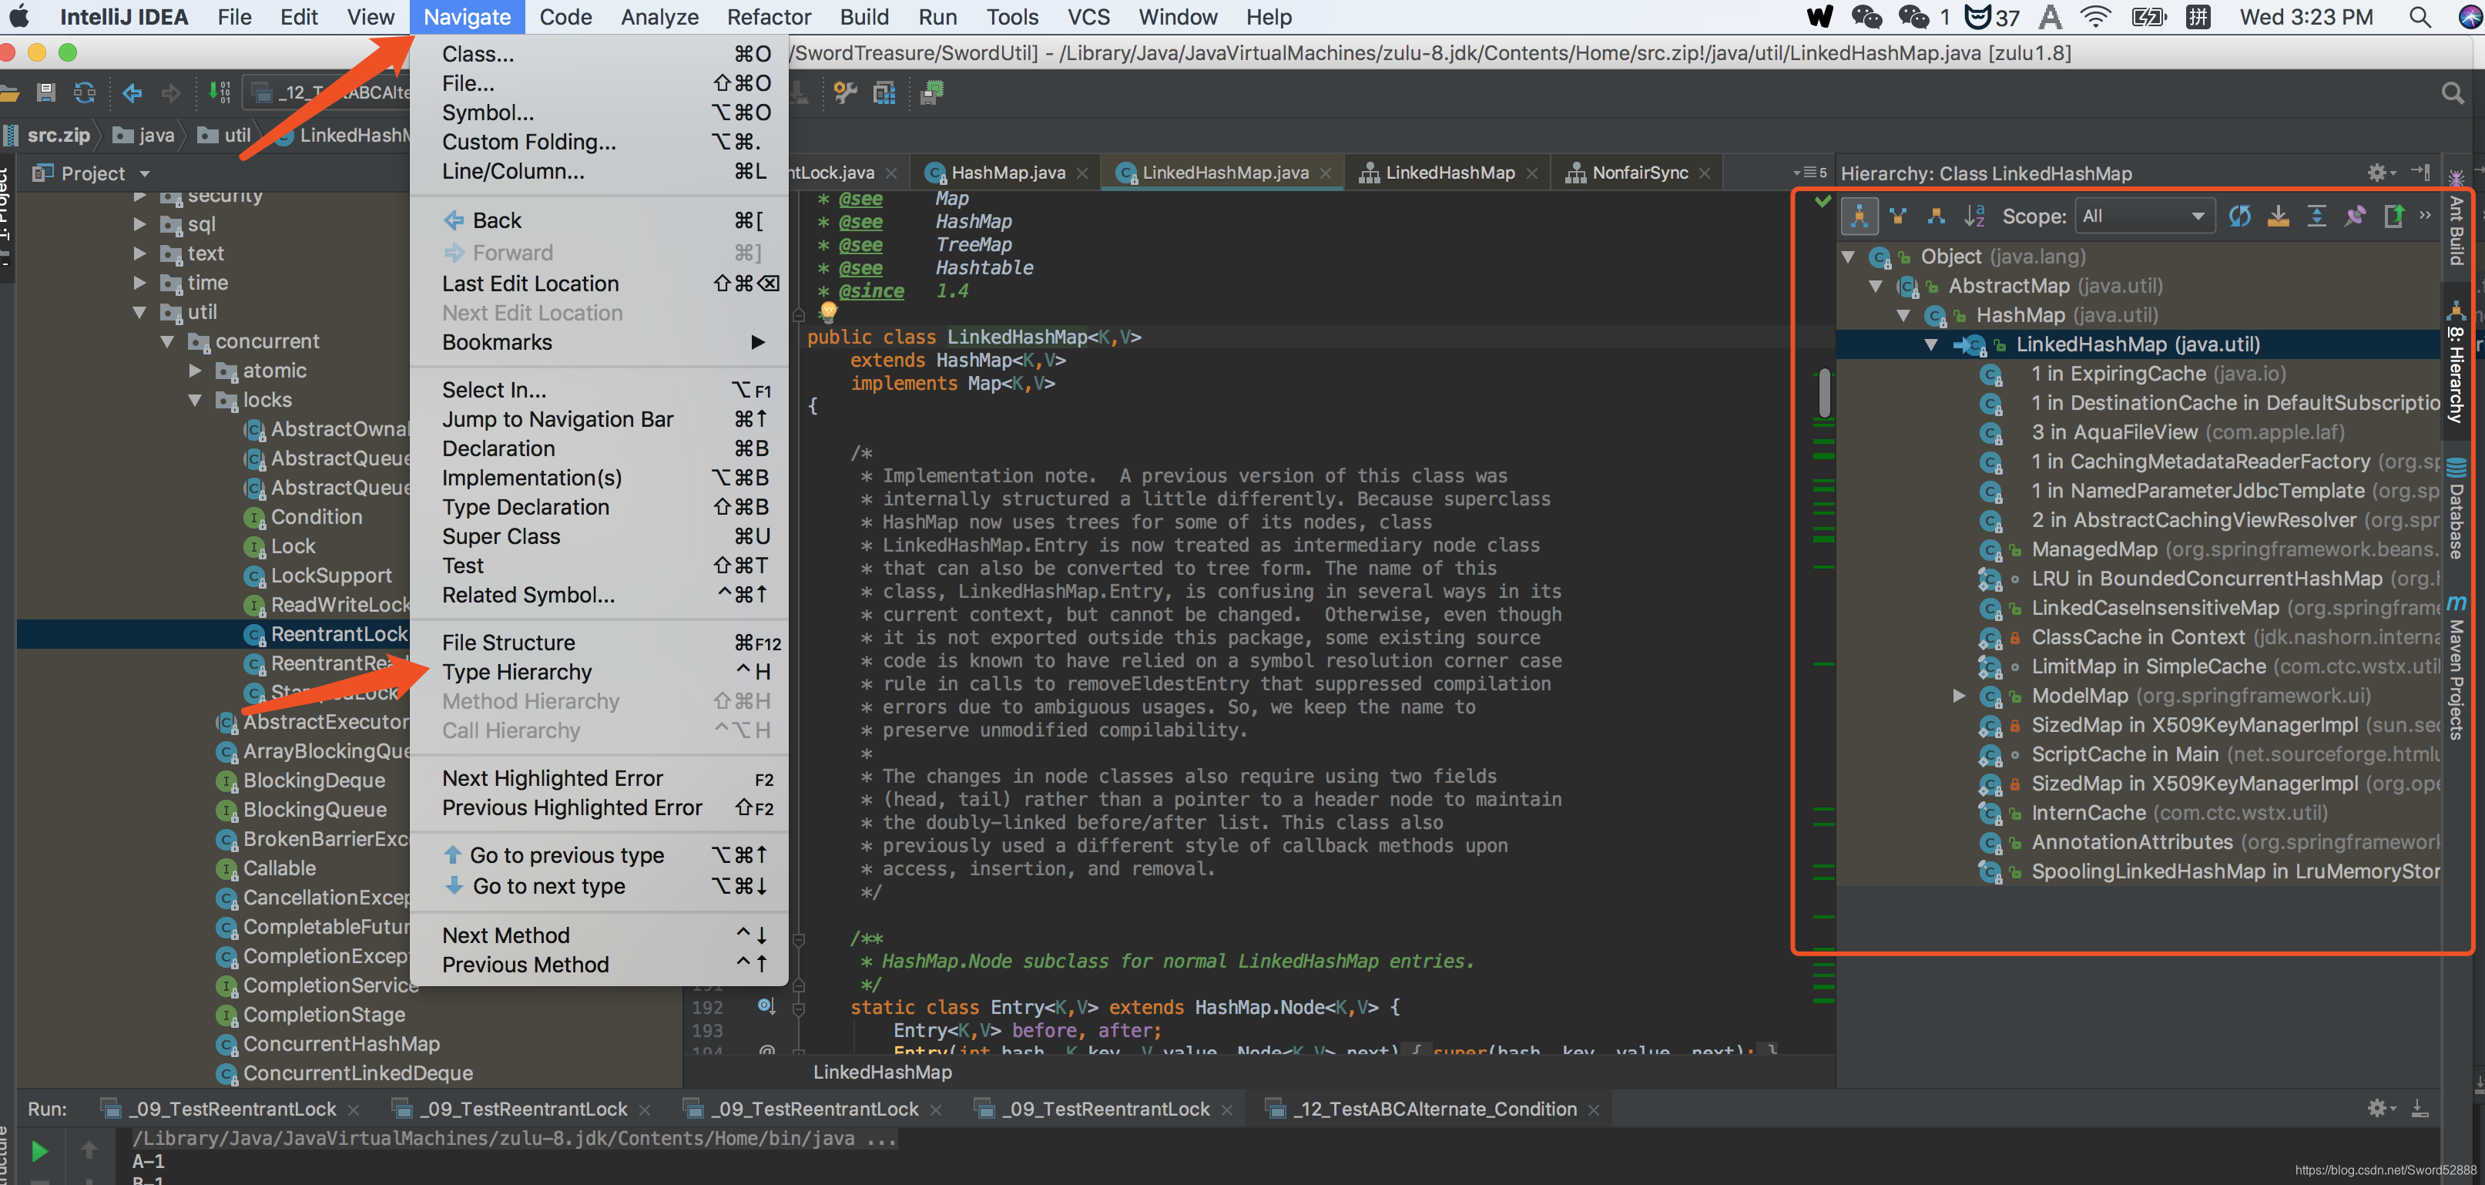The image size is (2485, 1185).
Task: Choose Type Hierarchy from Navigate menu
Action: (599, 672)
